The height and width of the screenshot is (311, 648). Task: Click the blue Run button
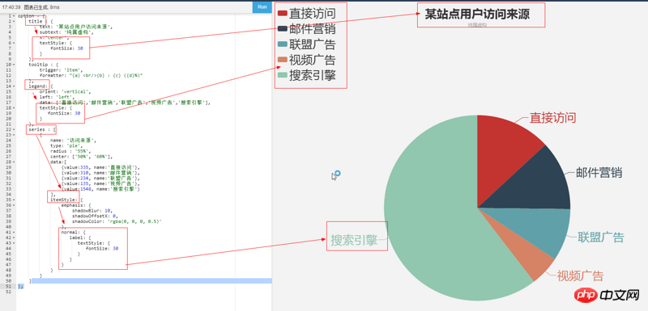pyautogui.click(x=262, y=7)
